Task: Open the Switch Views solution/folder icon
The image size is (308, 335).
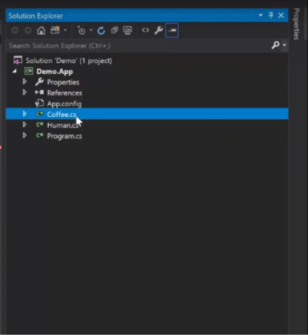Action: [55, 30]
